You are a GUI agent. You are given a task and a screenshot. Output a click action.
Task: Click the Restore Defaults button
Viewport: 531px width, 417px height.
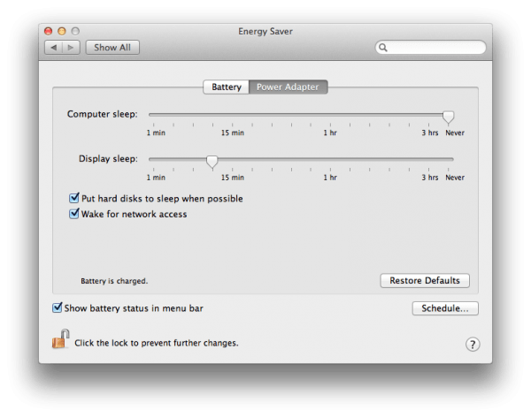click(425, 281)
